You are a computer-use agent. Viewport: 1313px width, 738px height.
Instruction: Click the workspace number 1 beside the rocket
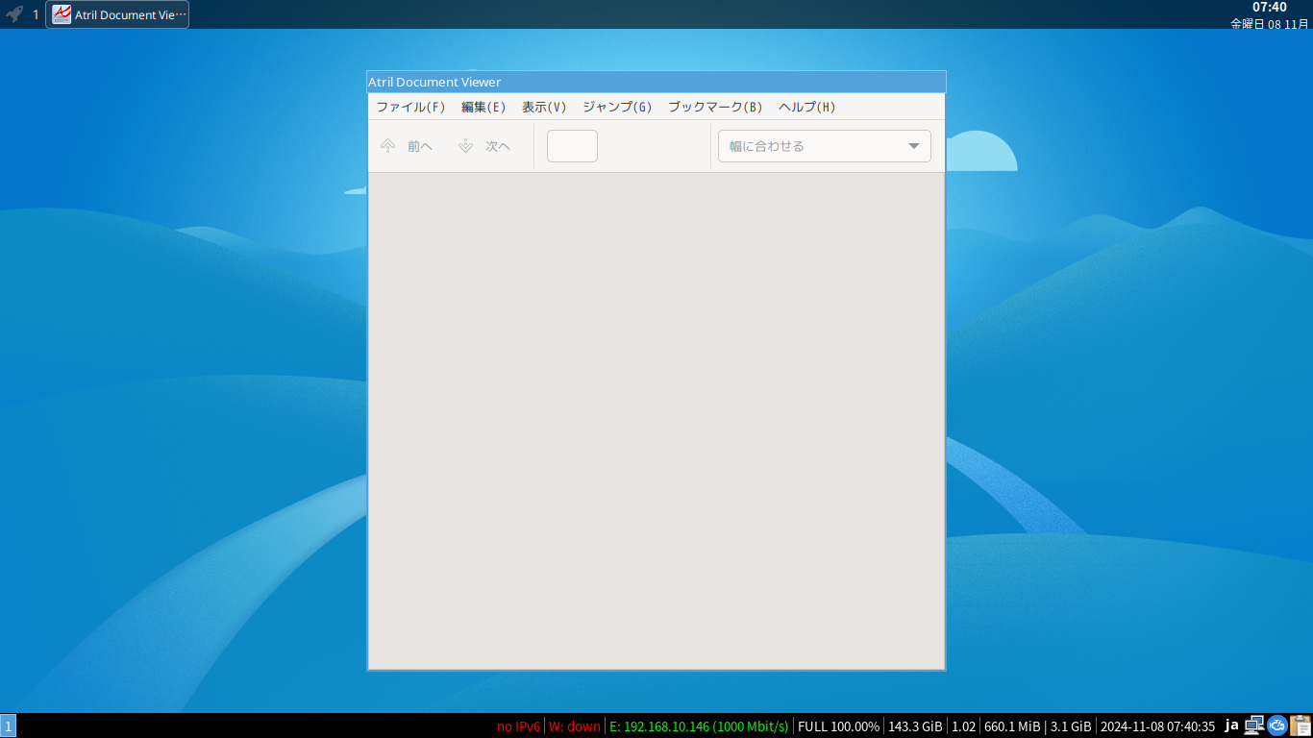click(x=36, y=14)
